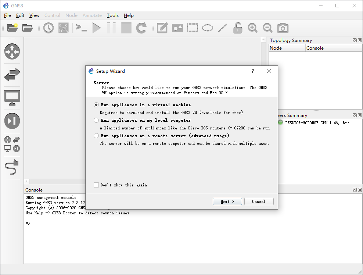This screenshot has height=275, width=363.
Task: Click the Stop all nodes square icon
Action: point(126,28)
